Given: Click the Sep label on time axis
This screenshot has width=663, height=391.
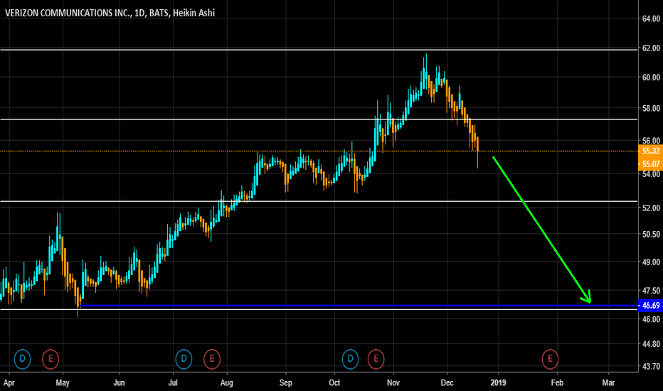Looking at the screenshot, I should 286,383.
